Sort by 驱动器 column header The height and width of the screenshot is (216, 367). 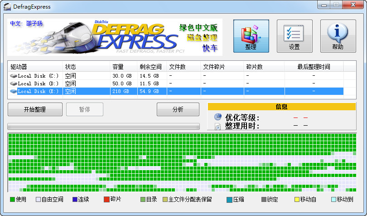click(x=35, y=67)
